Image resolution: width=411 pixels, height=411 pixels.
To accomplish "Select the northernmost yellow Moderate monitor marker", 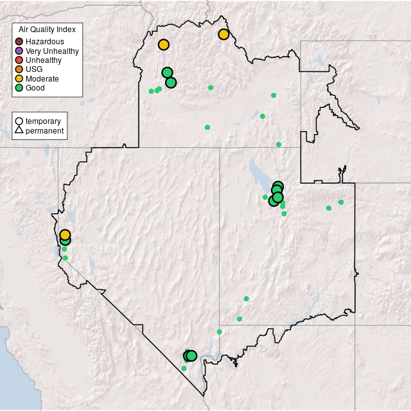I will point(223,34).
